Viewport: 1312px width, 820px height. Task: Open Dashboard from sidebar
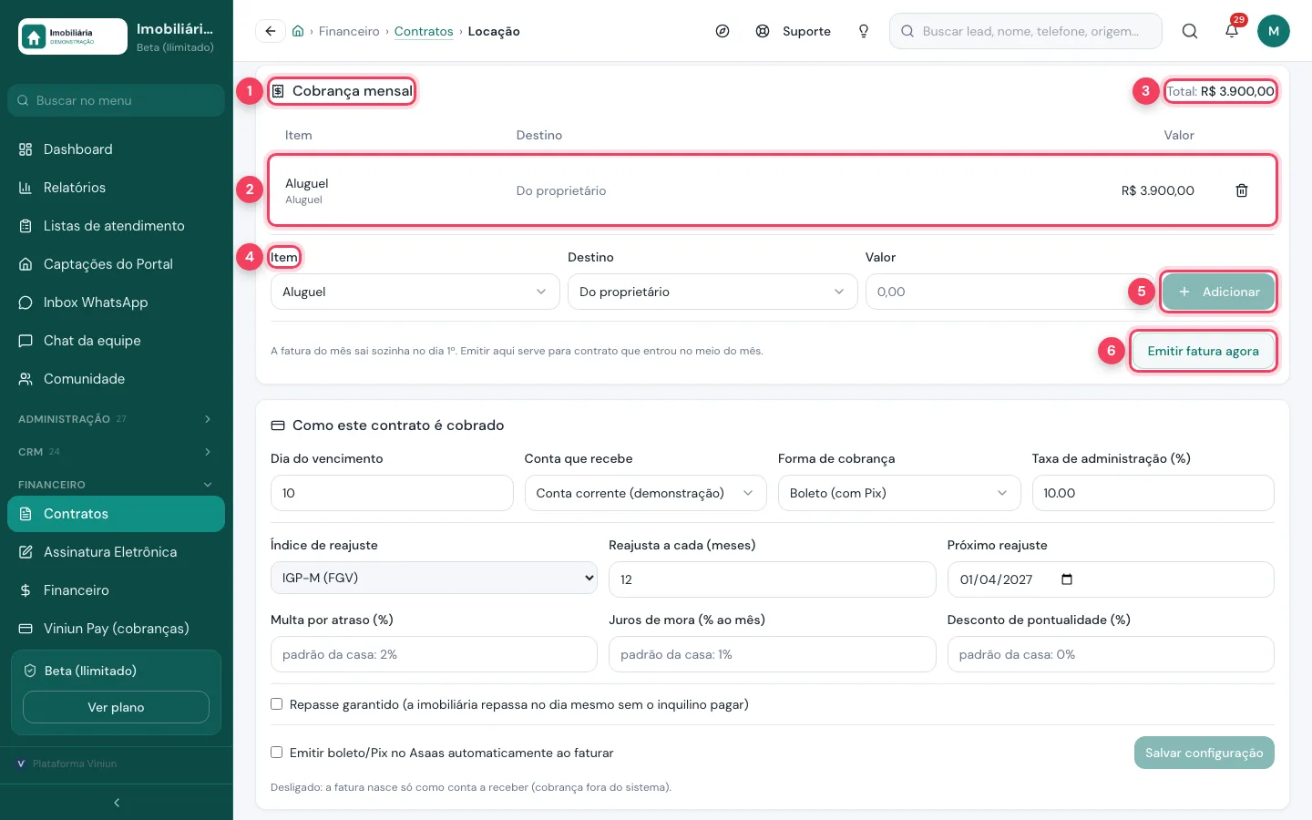[x=116, y=149]
